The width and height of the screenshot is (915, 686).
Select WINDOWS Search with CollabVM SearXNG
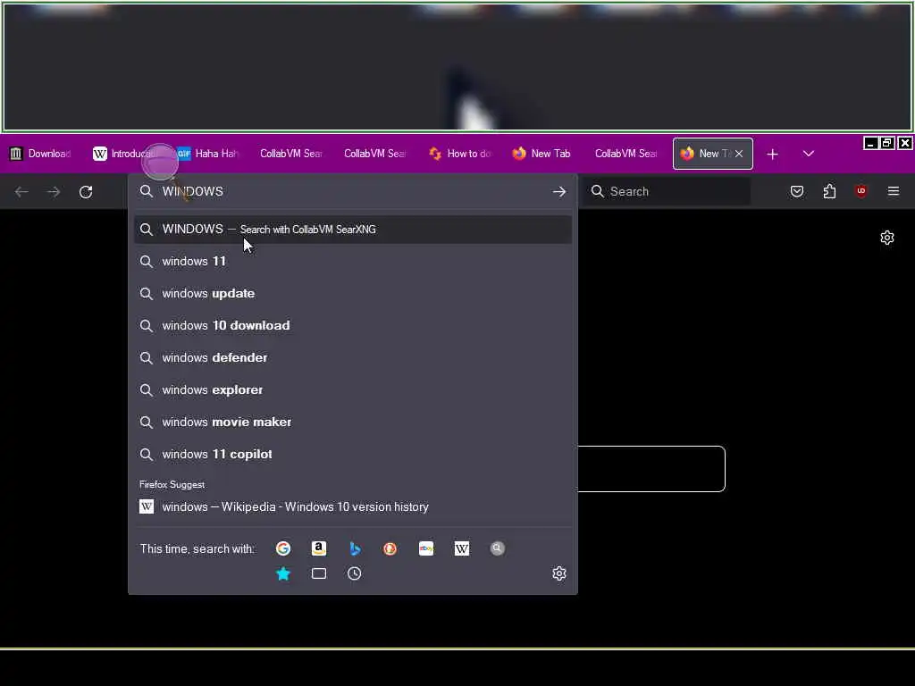[352, 230]
